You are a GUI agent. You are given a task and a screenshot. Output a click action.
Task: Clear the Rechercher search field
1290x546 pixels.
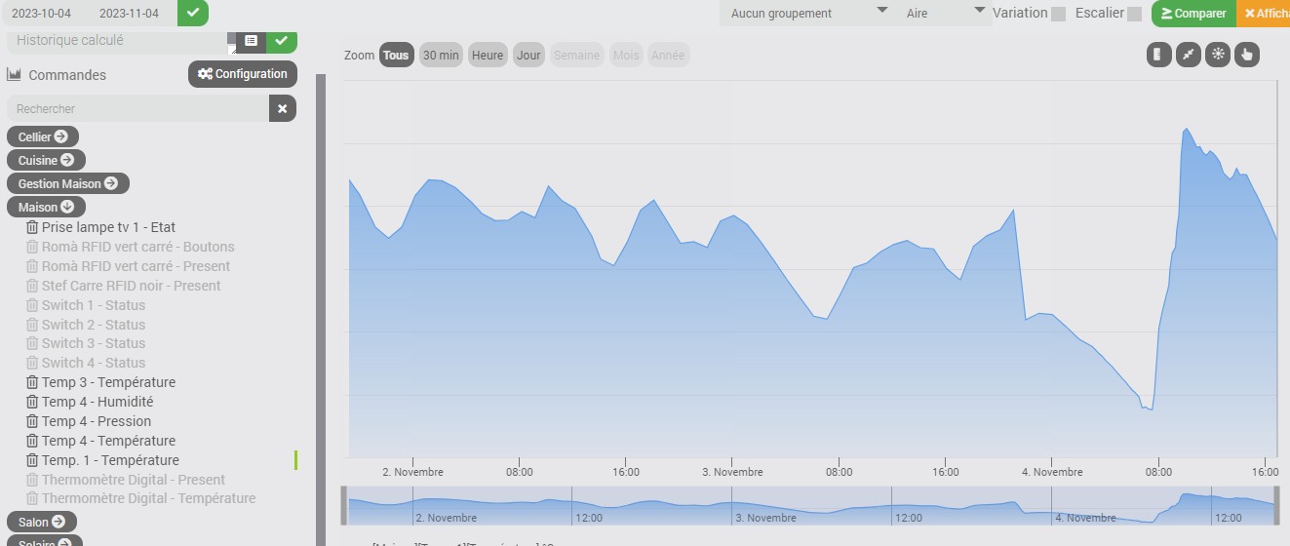[x=283, y=109]
